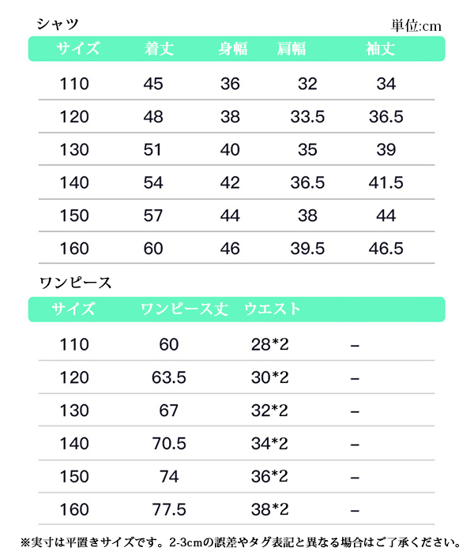Select the 34*2 waist value
The height and width of the screenshot is (555, 474).
pyautogui.click(x=269, y=444)
